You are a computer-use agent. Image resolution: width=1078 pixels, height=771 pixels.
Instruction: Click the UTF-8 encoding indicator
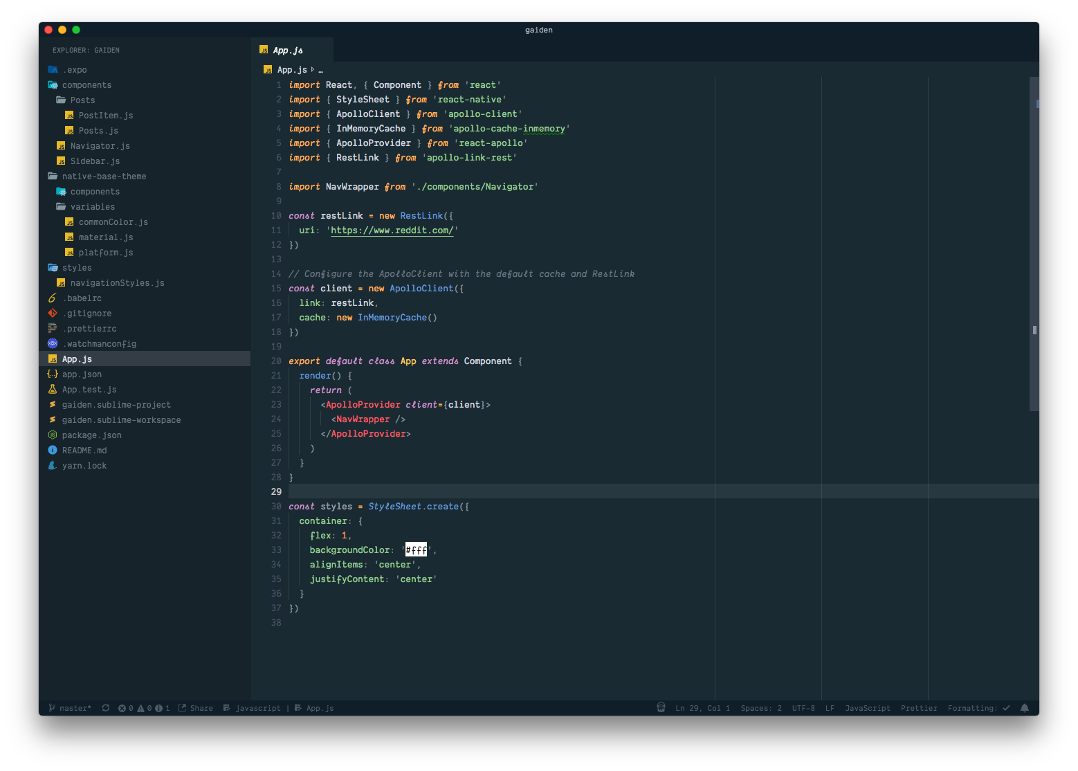[803, 708]
